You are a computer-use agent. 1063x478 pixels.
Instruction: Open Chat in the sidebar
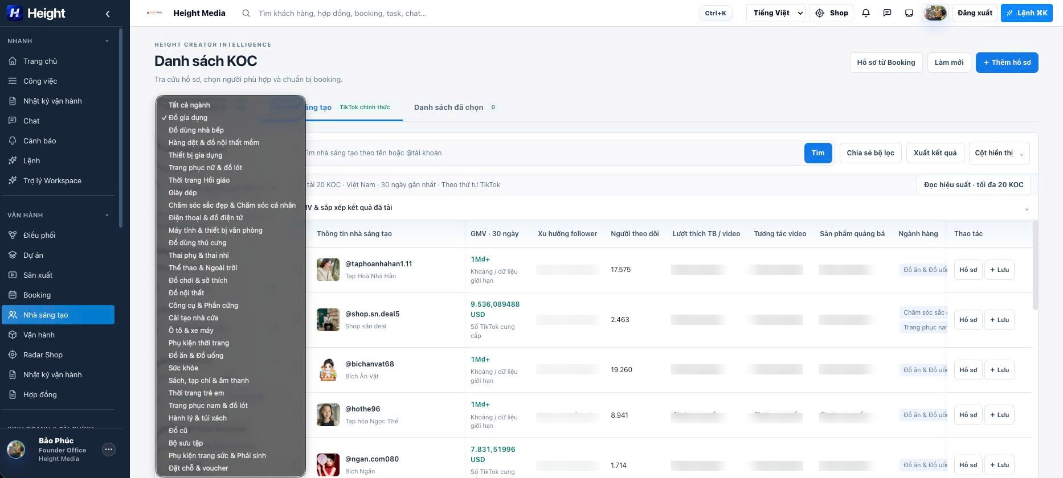(58, 121)
